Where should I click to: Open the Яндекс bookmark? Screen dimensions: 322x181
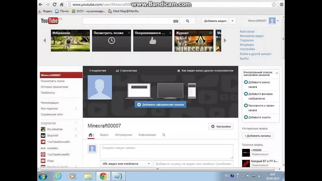pyautogui.click(x=45, y=11)
